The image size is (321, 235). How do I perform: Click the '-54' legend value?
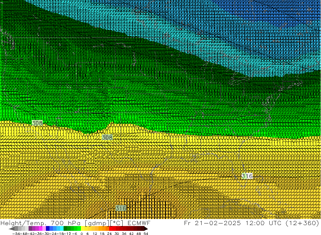coord(16,234)
